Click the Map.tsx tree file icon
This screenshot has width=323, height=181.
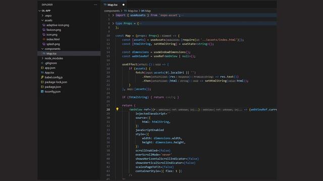pyautogui.click(x=44, y=53)
